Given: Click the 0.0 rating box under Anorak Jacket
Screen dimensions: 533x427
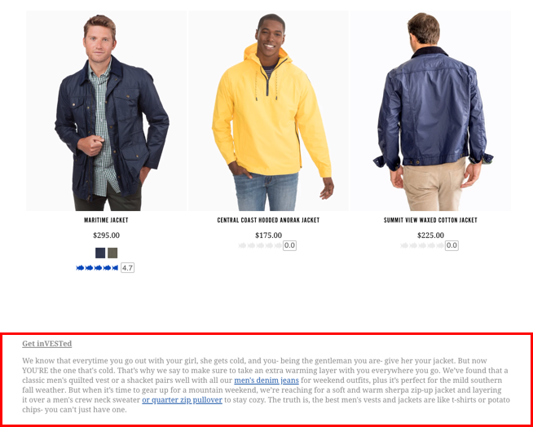Looking at the screenshot, I should (x=289, y=245).
